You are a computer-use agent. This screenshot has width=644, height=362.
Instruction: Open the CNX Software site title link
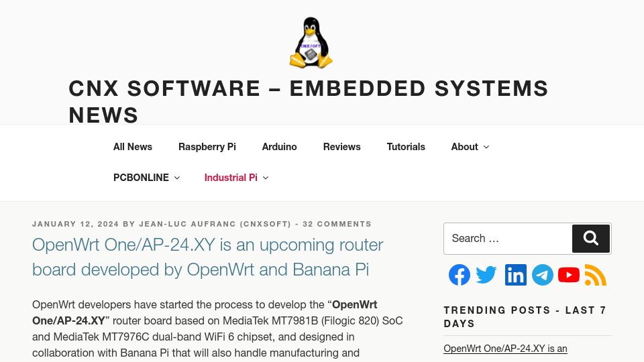click(x=309, y=101)
